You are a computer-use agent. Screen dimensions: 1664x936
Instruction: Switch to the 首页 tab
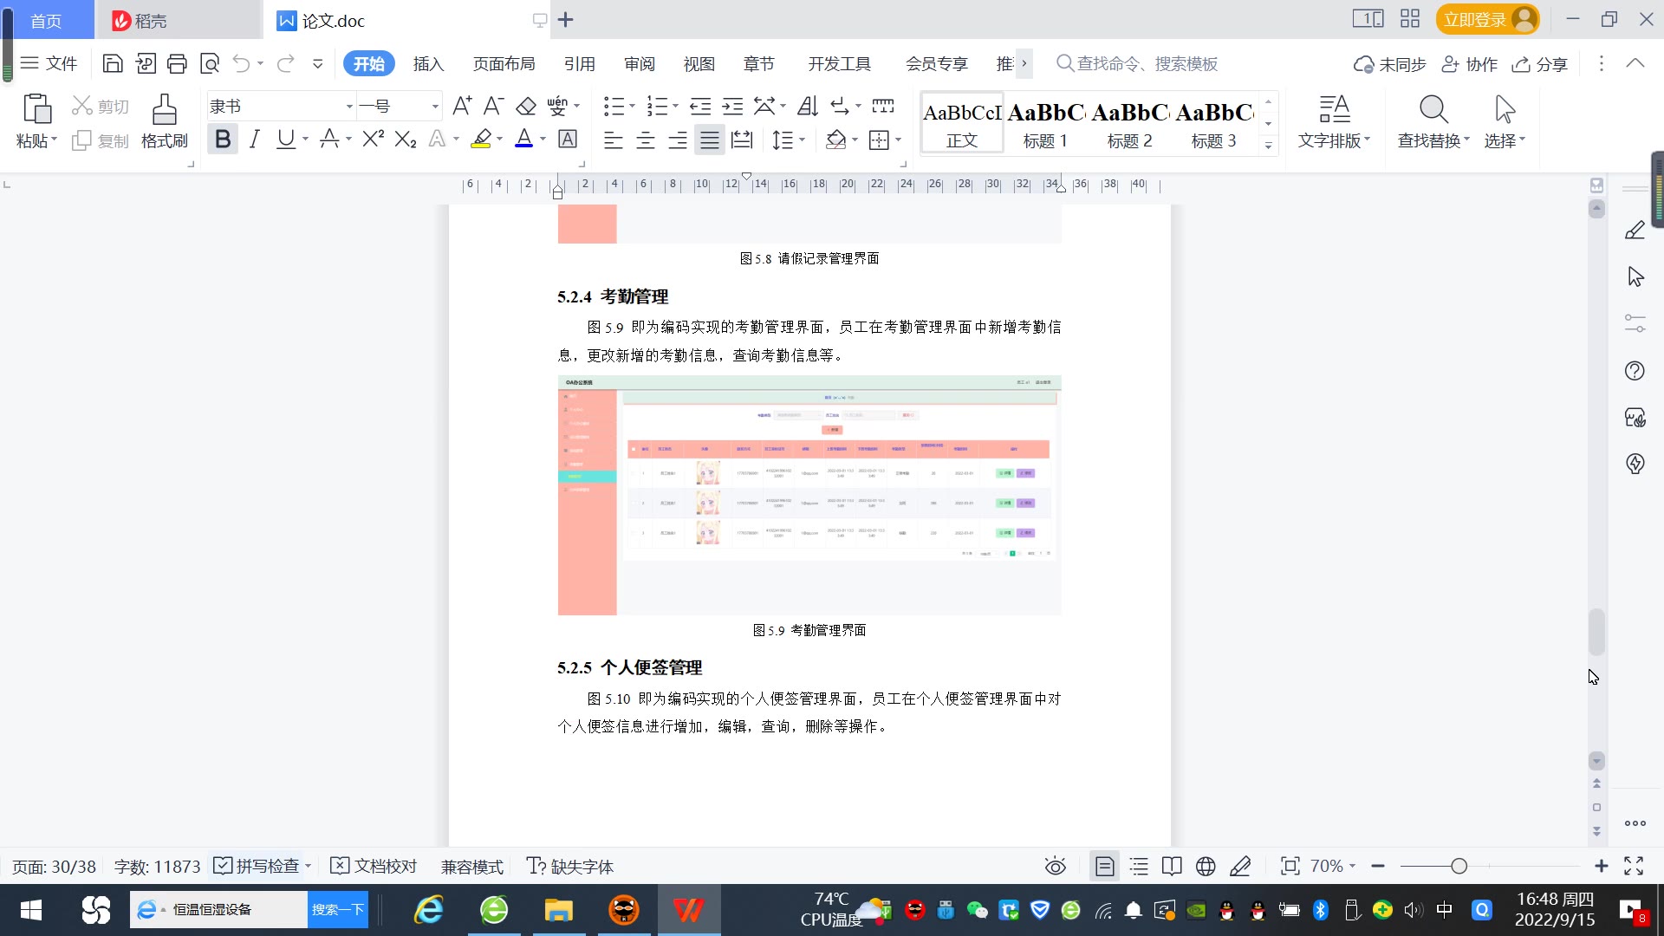(46, 21)
